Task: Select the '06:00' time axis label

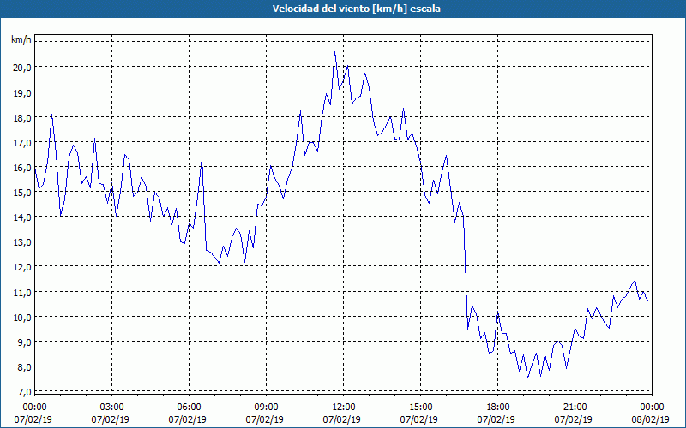Action: [x=189, y=407]
